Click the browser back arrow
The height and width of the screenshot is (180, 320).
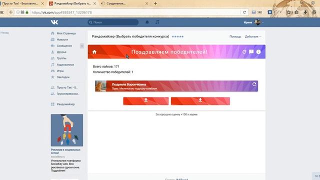(11, 12)
